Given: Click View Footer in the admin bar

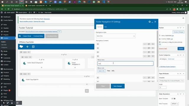Looking at the screenshot, I should coord(48,12).
